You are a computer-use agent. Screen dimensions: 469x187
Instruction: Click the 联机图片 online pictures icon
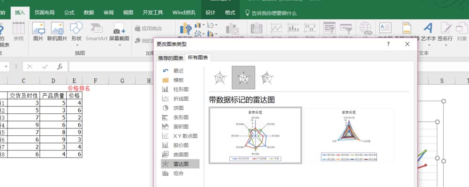[57, 28]
